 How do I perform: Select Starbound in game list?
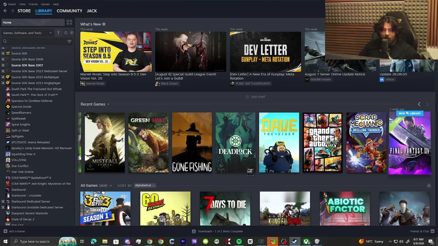[x=18, y=190]
